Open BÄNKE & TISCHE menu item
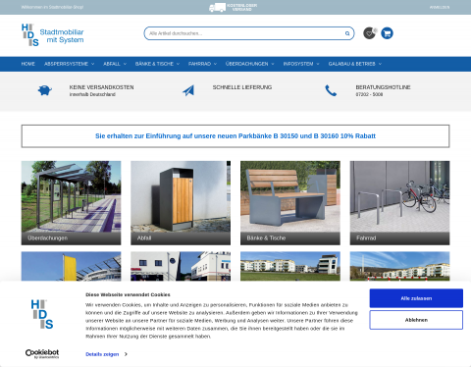This screenshot has height=367, width=471. (154, 64)
